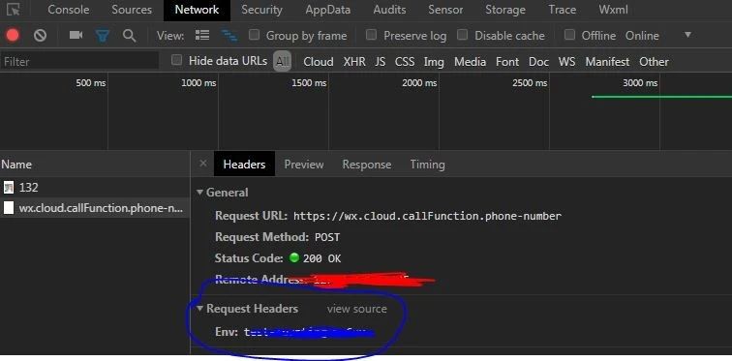Image resolution: width=732 pixels, height=361 pixels.
Task: Stop recording network log with red button
Action: coord(13,36)
